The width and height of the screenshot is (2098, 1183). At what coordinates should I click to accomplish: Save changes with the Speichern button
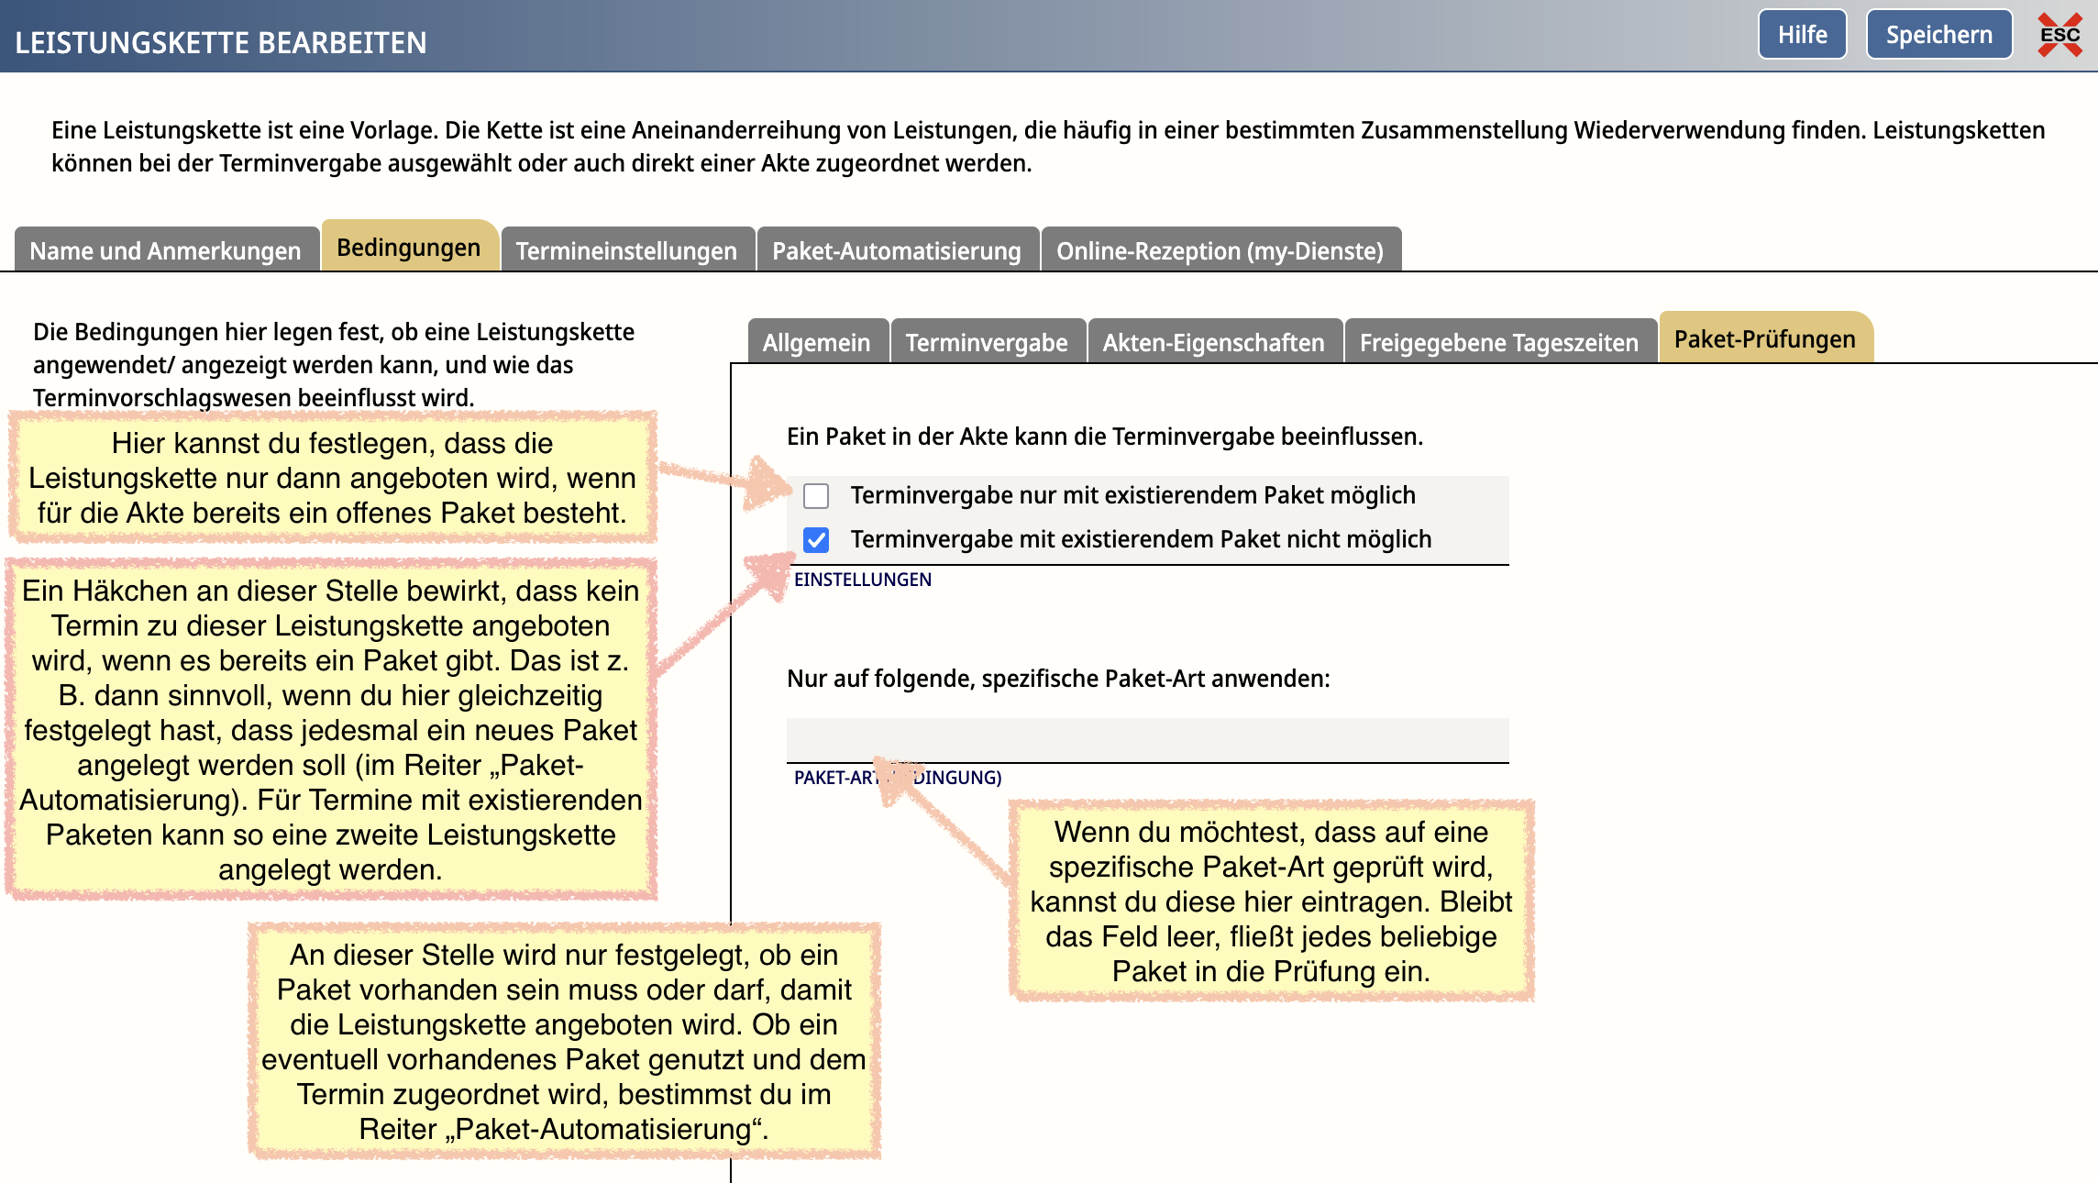click(1938, 35)
